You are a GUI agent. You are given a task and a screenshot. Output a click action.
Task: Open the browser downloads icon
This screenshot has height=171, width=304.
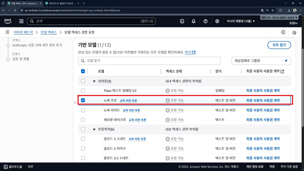pos(289,10)
